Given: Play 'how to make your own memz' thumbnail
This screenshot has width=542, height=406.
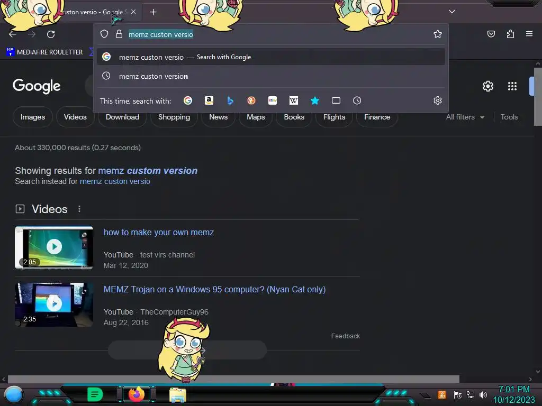Looking at the screenshot, I should click(54, 247).
